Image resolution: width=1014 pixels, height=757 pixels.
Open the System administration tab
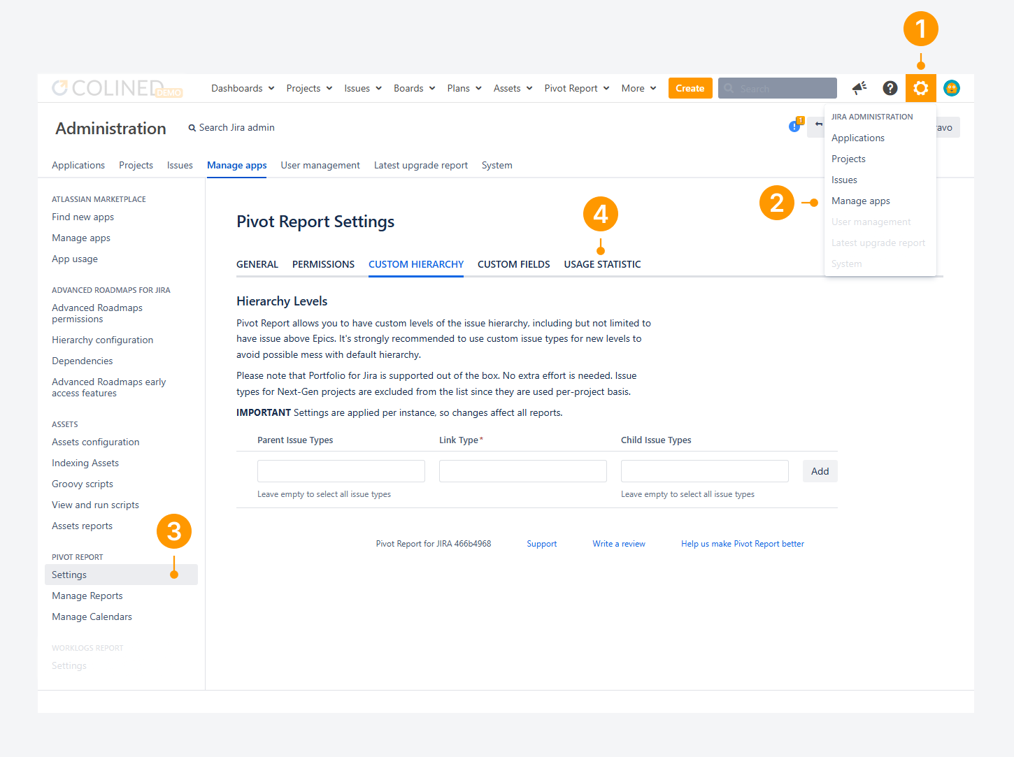click(x=497, y=165)
